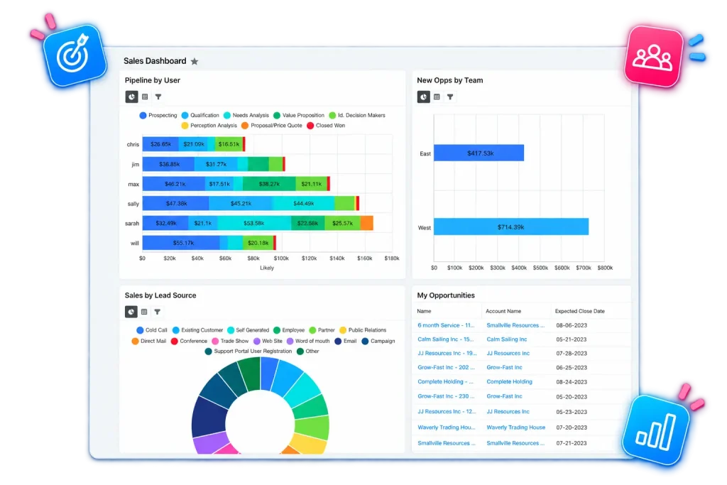727x485 pixels.
Task: Toggle Email legend item
Action: point(346,341)
